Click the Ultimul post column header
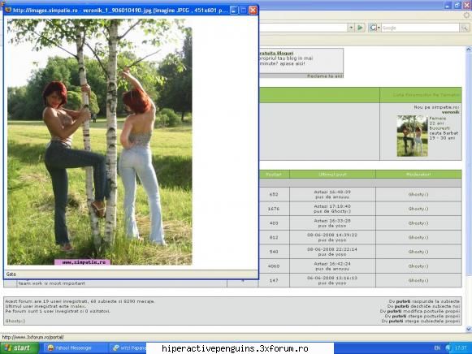The height and width of the screenshot is (354, 472). pos(332,174)
